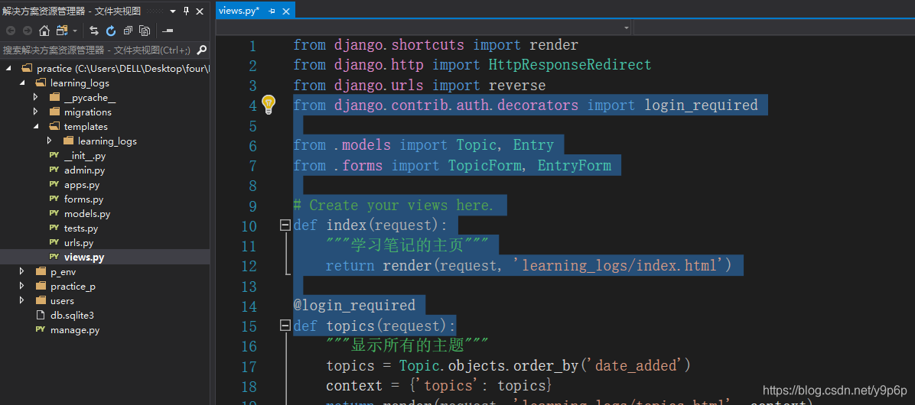Collapse the practice root folder triangle
The height and width of the screenshot is (405, 915).
pos(8,68)
